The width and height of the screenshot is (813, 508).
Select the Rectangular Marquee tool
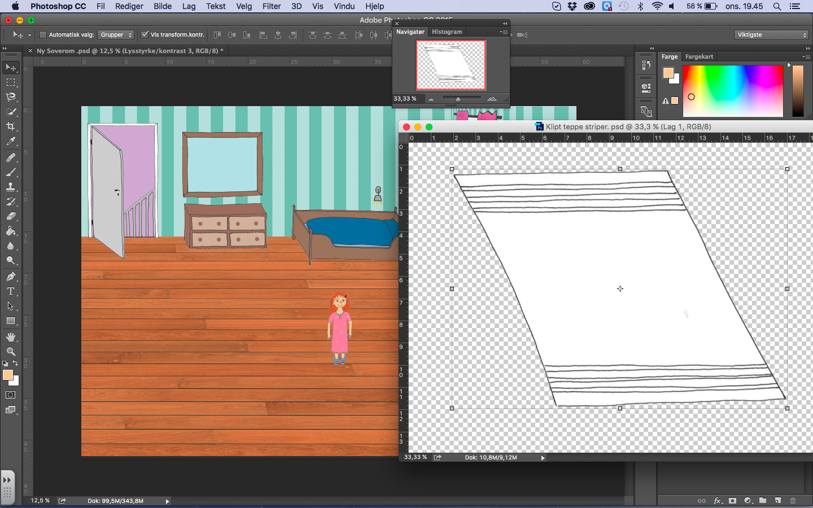[x=11, y=82]
